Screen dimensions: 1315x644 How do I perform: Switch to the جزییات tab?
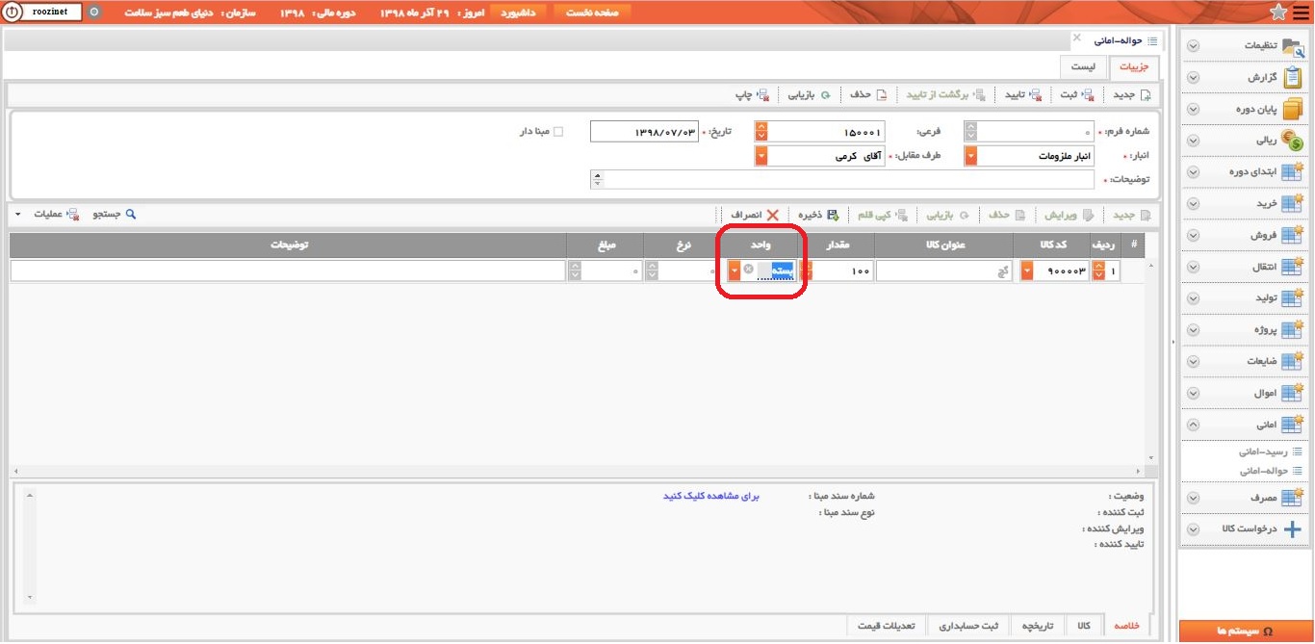point(1134,67)
